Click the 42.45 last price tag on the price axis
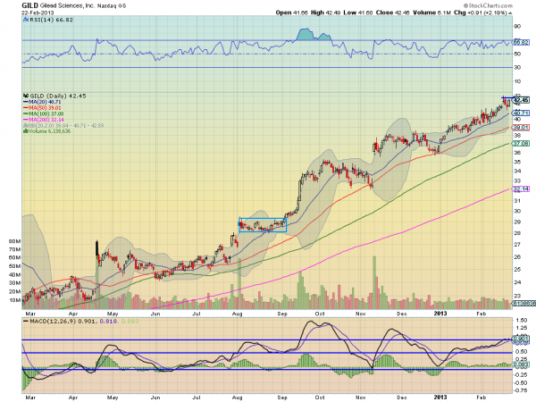Viewport: 536px width, 402px height. tap(522, 100)
